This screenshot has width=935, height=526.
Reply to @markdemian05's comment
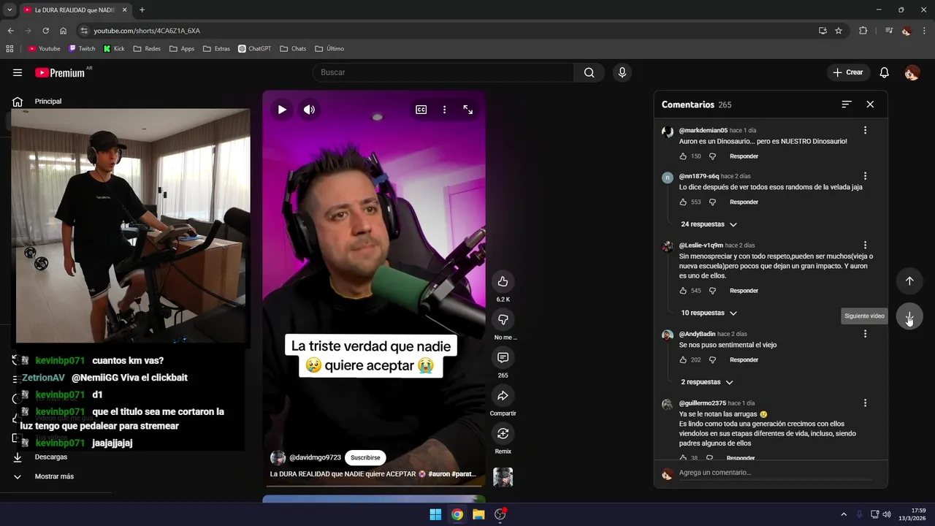pyautogui.click(x=744, y=156)
